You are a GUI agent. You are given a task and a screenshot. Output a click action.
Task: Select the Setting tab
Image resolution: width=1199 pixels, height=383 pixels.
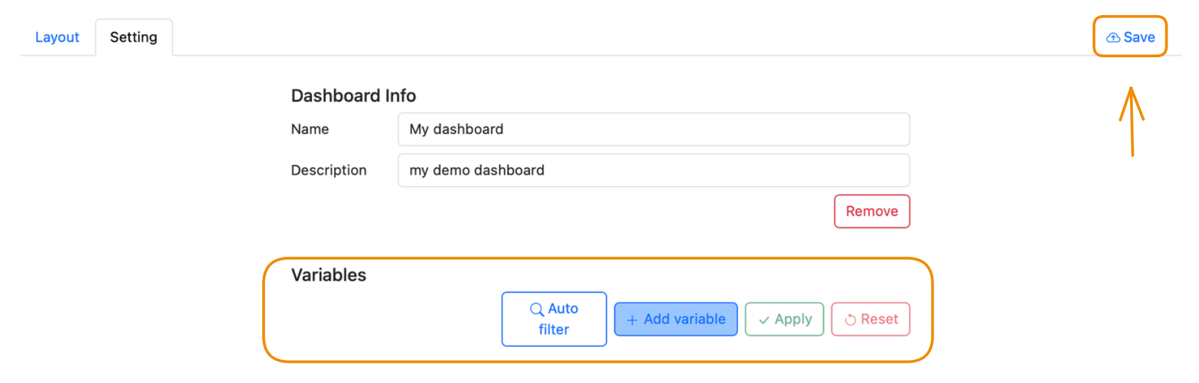pyautogui.click(x=134, y=37)
